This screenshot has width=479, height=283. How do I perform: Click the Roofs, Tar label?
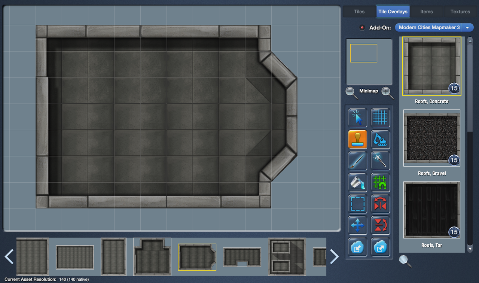pos(432,245)
